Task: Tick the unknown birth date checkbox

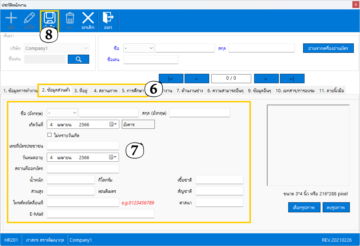Action: tap(50, 135)
